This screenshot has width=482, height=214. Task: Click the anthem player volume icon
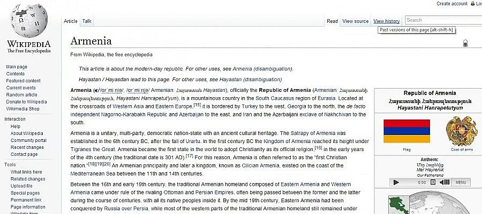(445, 182)
